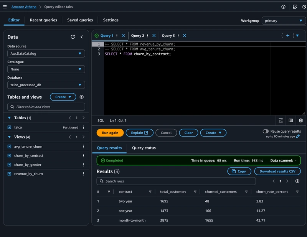This screenshot has height=237, width=307.
Task: Open the top-left navigation hamburger menu
Action: 5,7
